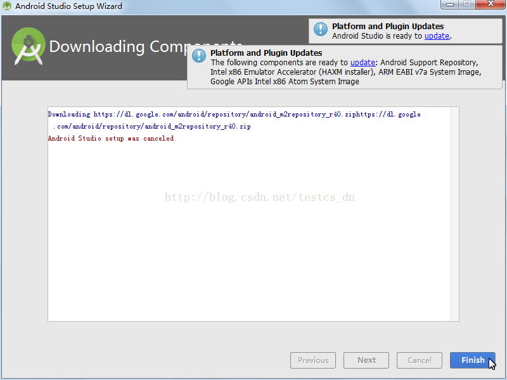Open the update link for components
The width and height of the screenshot is (507, 380).
click(363, 62)
